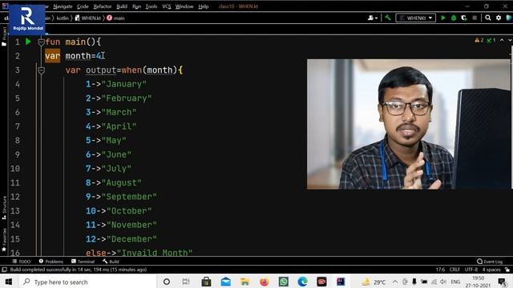
Task: Open the Structure side panel
Action: pos(4,207)
